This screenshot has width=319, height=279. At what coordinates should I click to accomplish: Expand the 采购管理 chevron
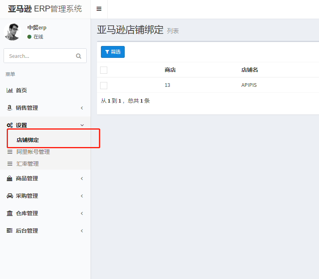click(x=82, y=196)
